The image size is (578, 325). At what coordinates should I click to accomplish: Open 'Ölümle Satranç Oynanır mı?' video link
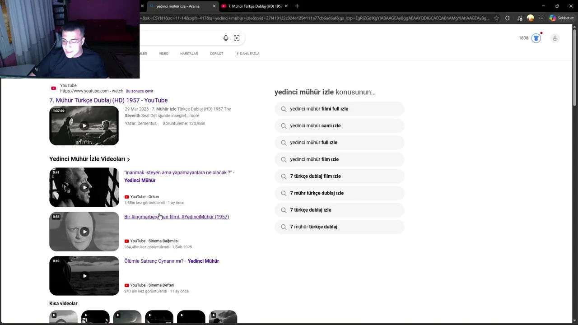[172, 261]
